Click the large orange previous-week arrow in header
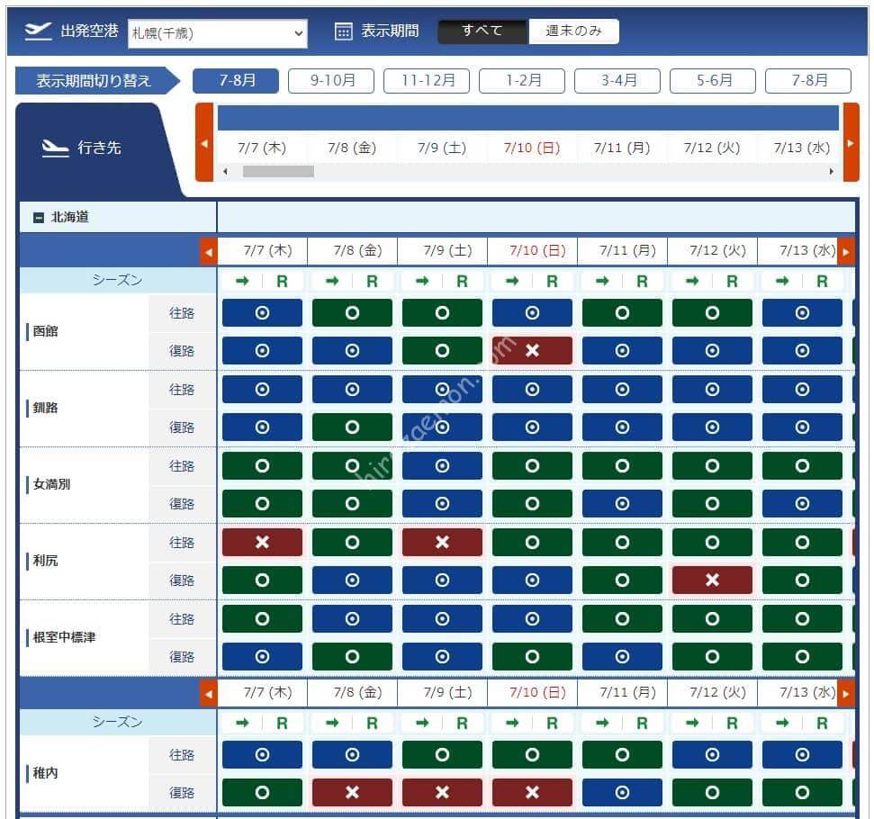This screenshot has width=874, height=819. coord(204,143)
